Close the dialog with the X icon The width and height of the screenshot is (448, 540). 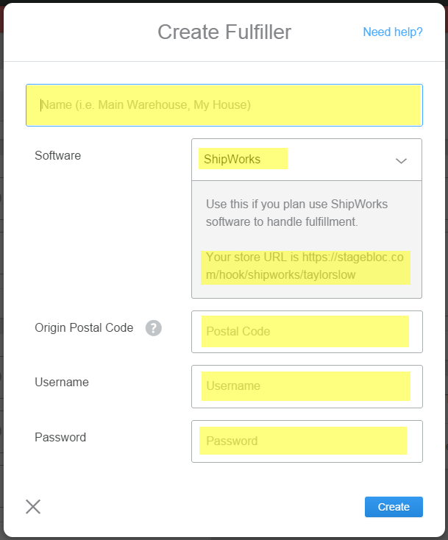point(33,507)
